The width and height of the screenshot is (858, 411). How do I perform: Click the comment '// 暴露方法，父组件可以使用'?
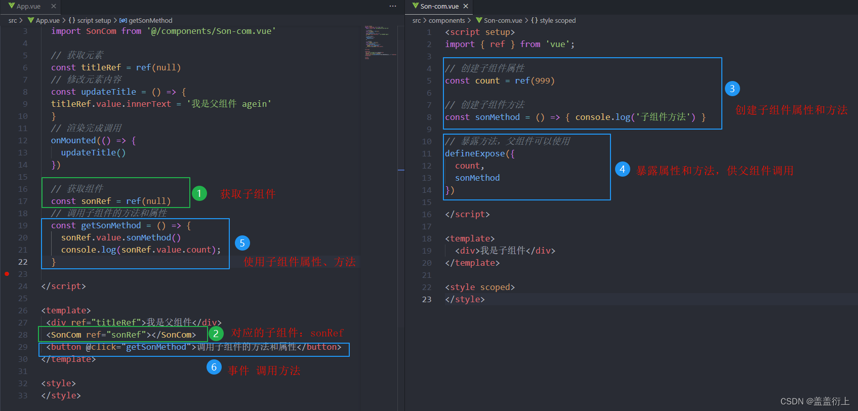pos(508,141)
